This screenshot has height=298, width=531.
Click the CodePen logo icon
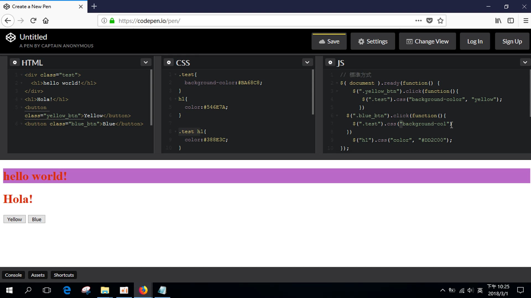[x=11, y=38]
